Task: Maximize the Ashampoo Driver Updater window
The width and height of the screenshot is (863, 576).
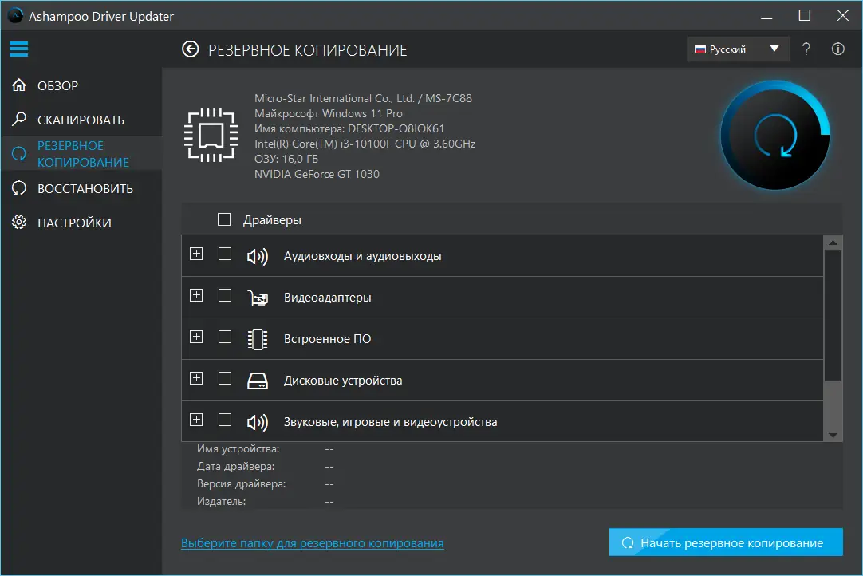Action: (x=804, y=15)
